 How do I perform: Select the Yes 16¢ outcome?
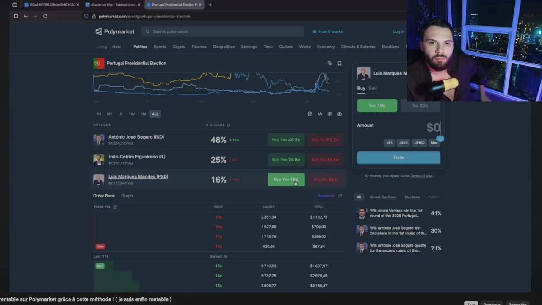coord(377,105)
